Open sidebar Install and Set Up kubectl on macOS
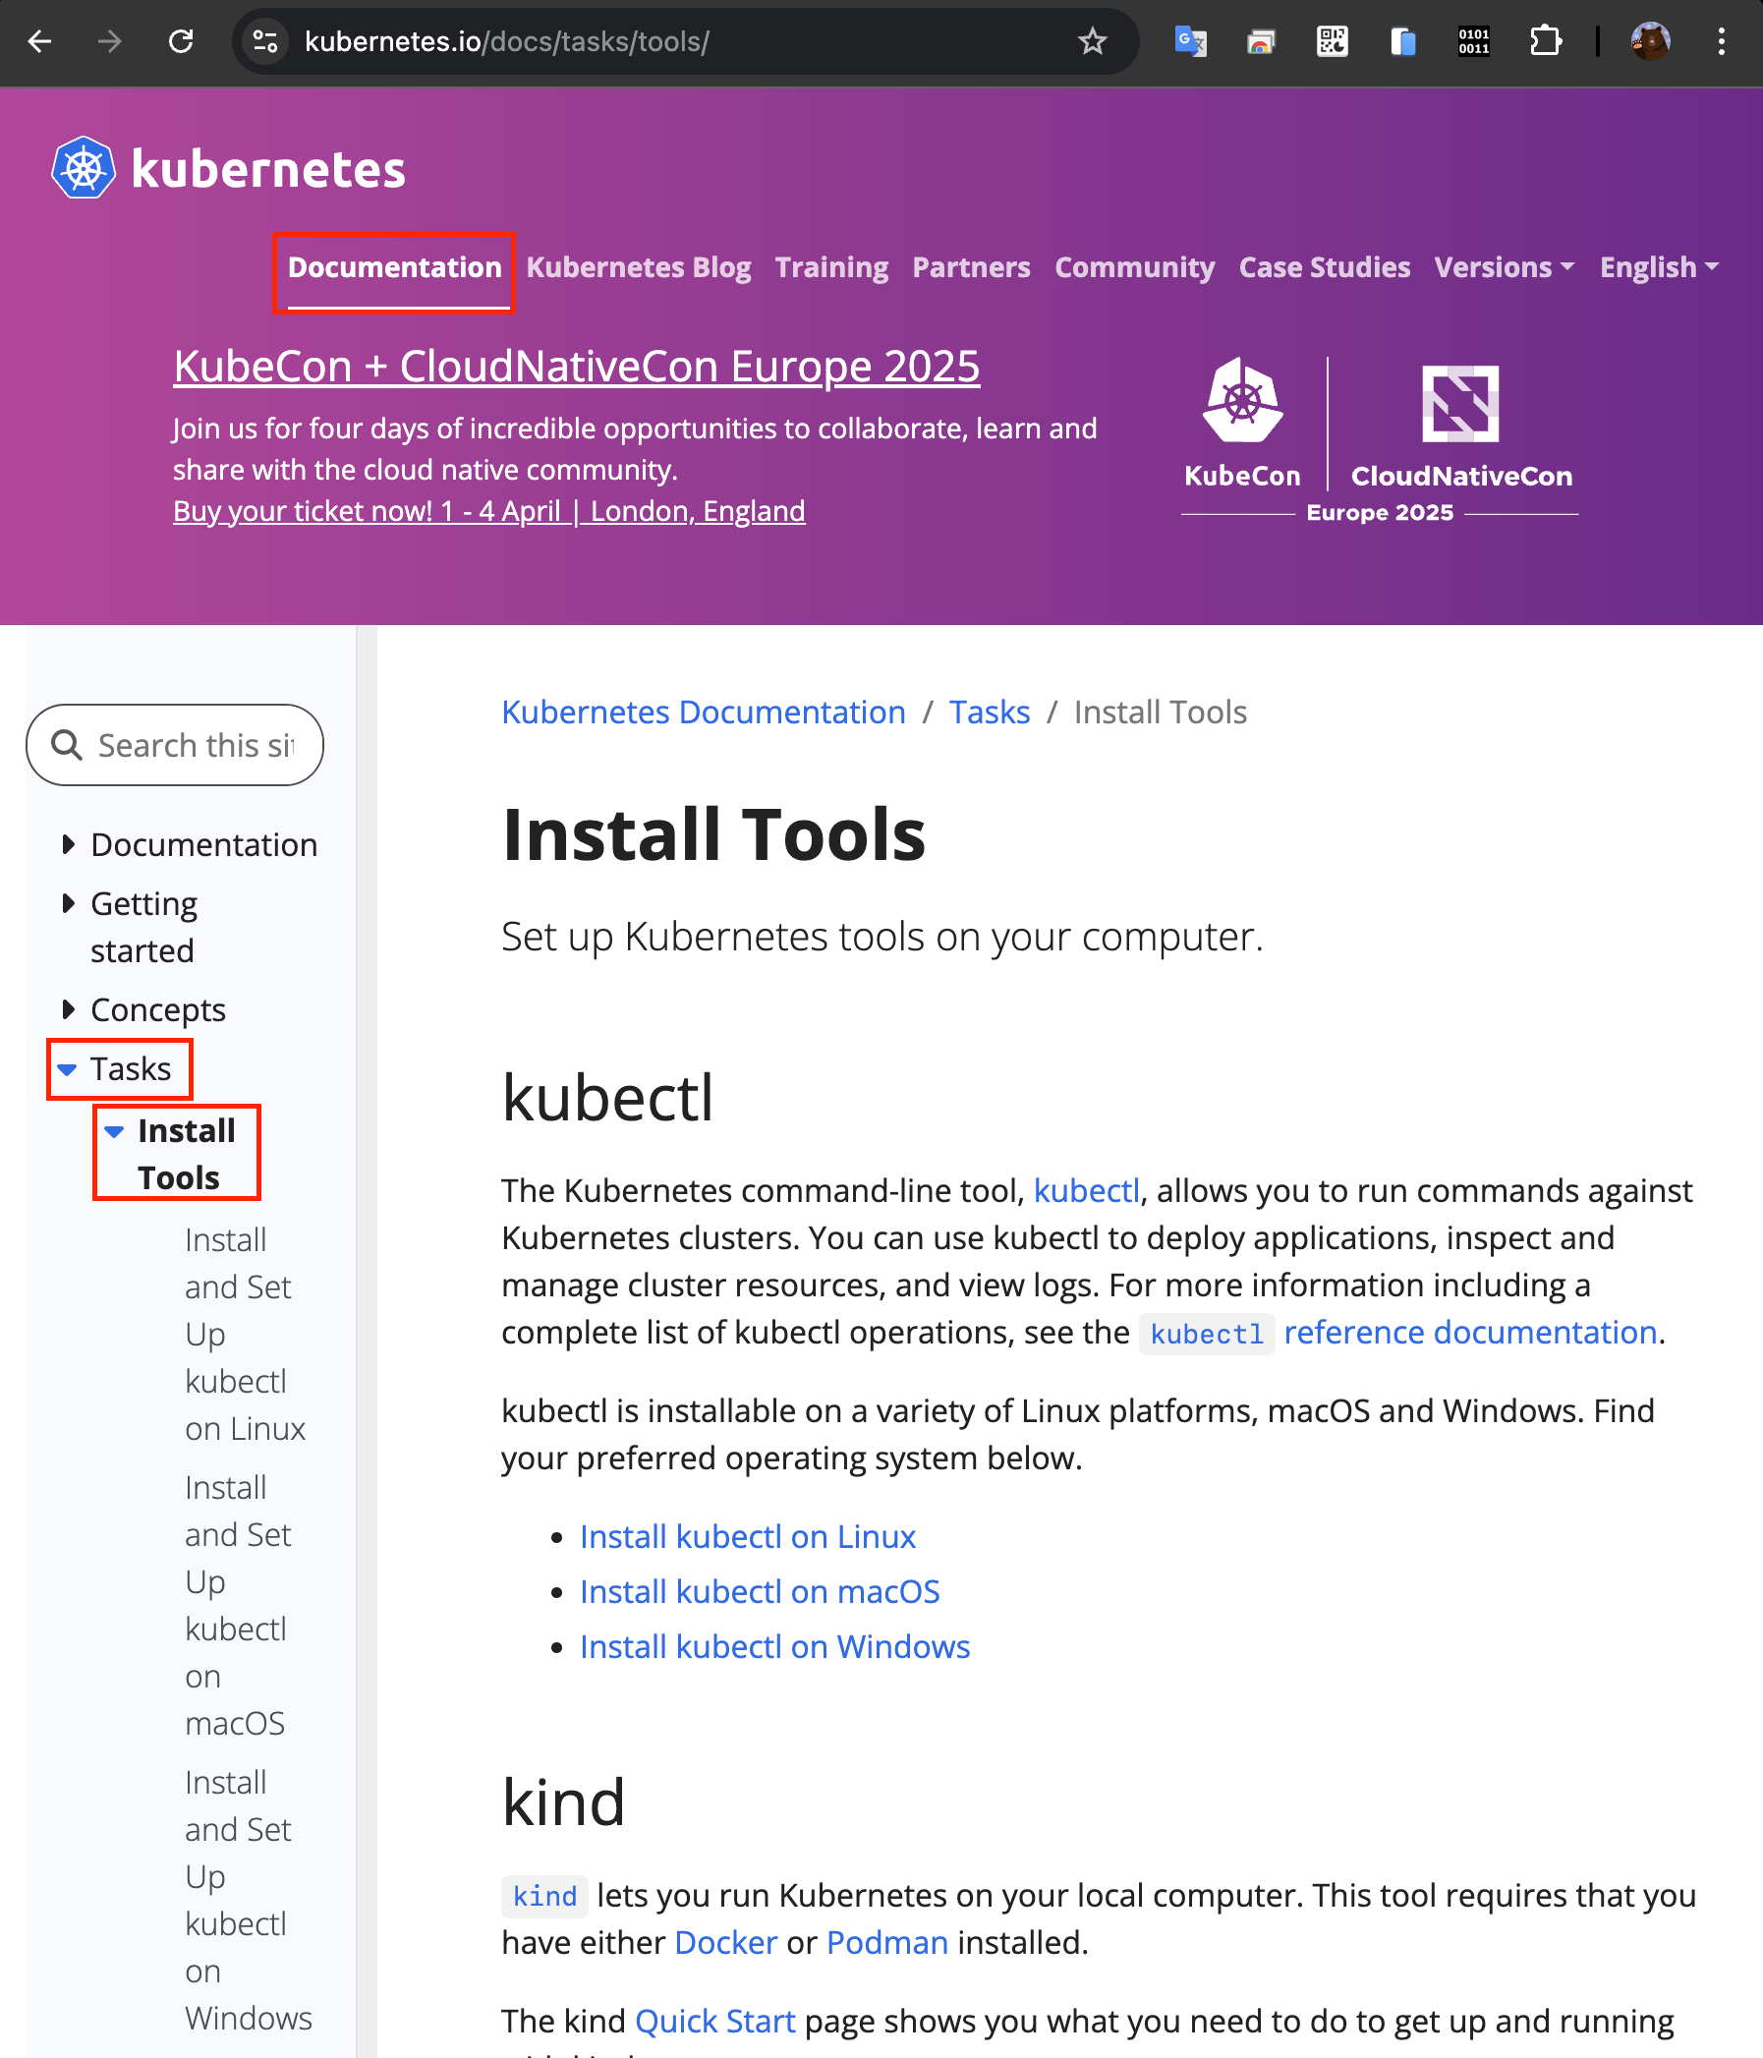The width and height of the screenshot is (1763, 2058). [x=239, y=1605]
